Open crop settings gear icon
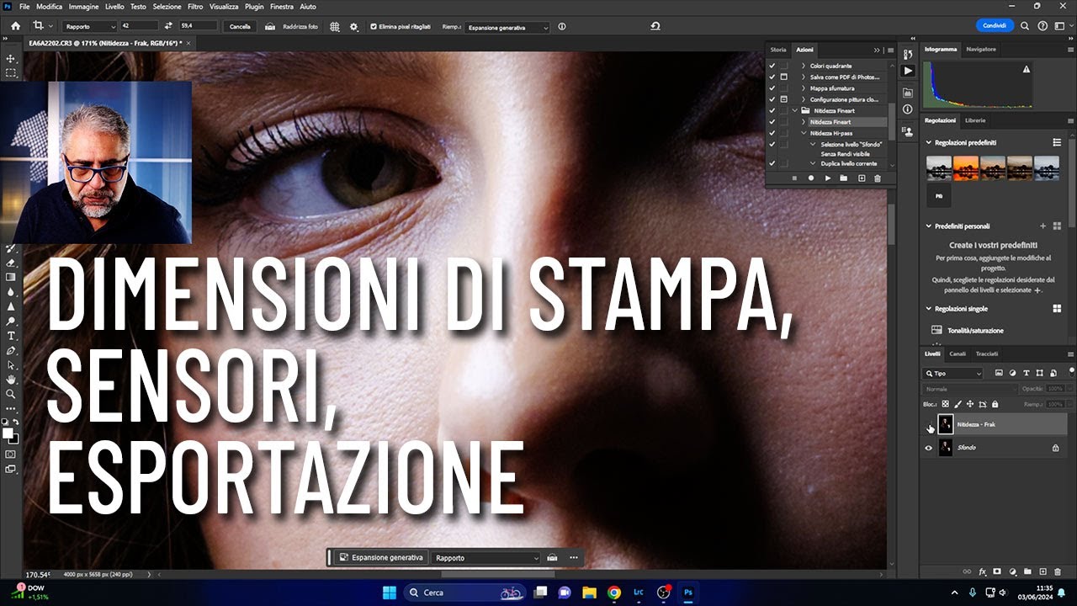Image resolution: width=1077 pixels, height=606 pixels. (x=353, y=27)
